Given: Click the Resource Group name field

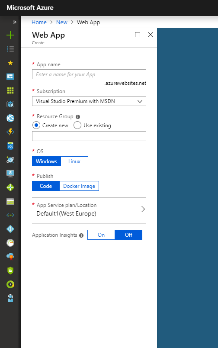Looking at the screenshot, I should point(89,136).
